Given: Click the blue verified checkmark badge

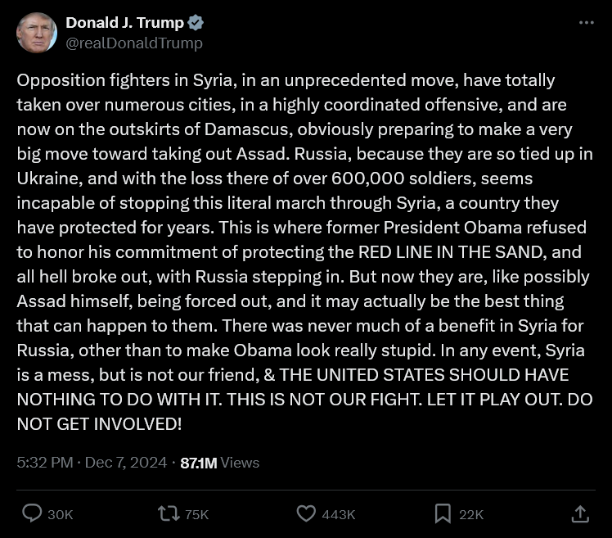Looking at the screenshot, I should click(196, 23).
